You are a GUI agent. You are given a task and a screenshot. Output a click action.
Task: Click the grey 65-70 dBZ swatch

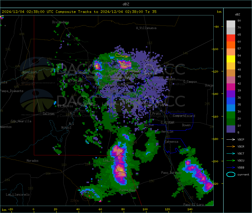(x=231, y=31)
